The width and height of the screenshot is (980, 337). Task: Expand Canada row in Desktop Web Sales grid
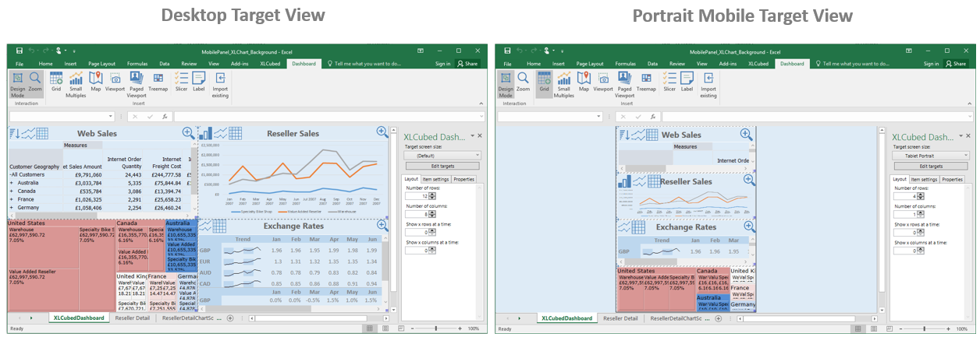click(12, 191)
